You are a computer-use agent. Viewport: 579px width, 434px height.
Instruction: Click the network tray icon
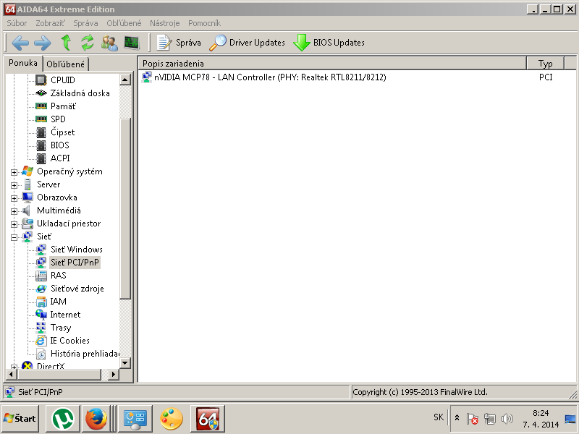(490, 419)
